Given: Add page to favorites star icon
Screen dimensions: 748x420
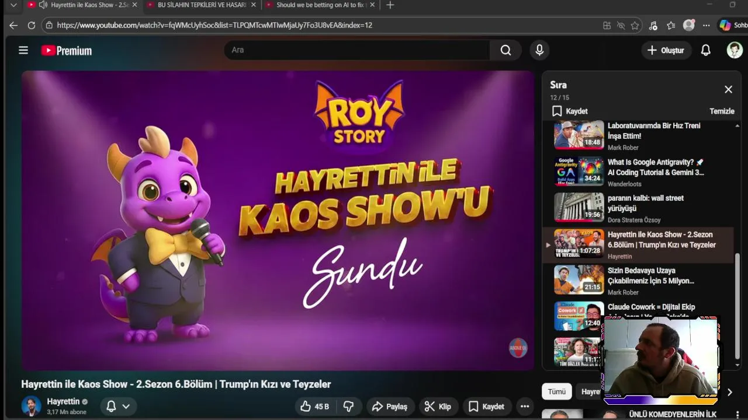Looking at the screenshot, I should (635, 25).
